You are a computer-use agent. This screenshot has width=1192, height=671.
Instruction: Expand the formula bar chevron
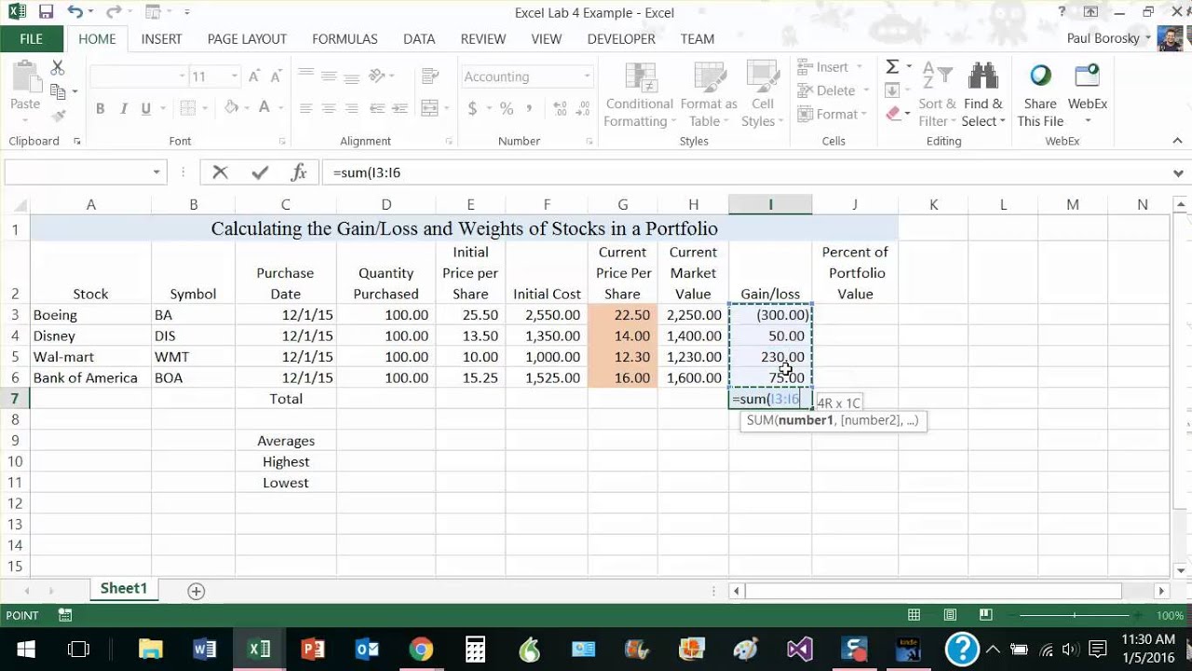coord(1179,172)
